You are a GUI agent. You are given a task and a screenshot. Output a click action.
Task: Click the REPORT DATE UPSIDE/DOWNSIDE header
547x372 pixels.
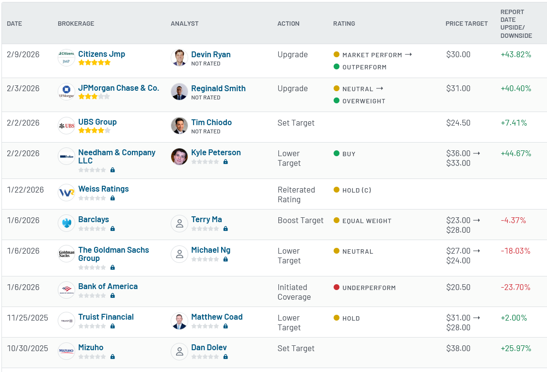pos(516,24)
